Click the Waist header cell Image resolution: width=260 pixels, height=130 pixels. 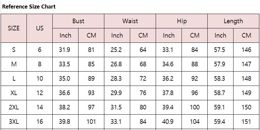click(x=130, y=21)
